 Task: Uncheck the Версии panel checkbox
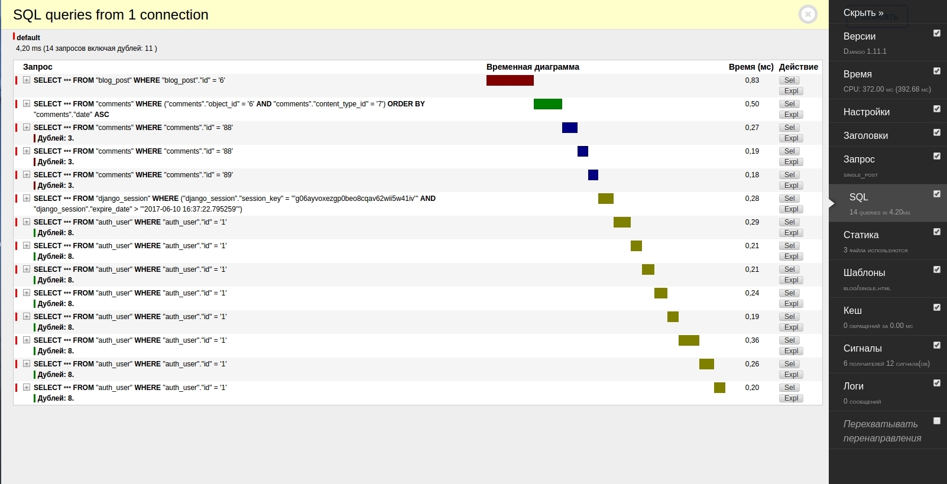937,33
